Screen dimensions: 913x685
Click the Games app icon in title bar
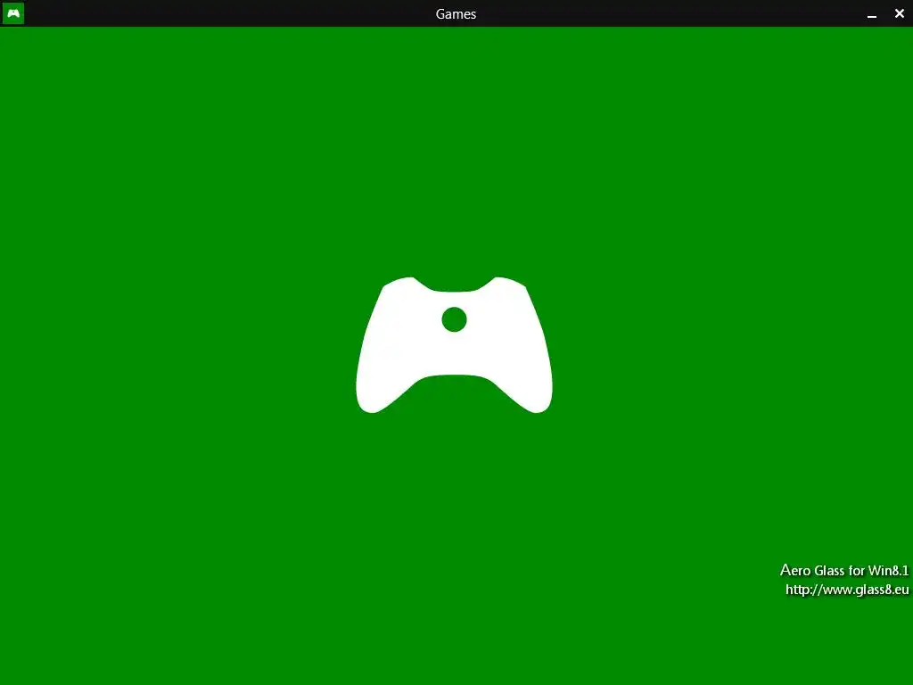pyautogui.click(x=12, y=12)
